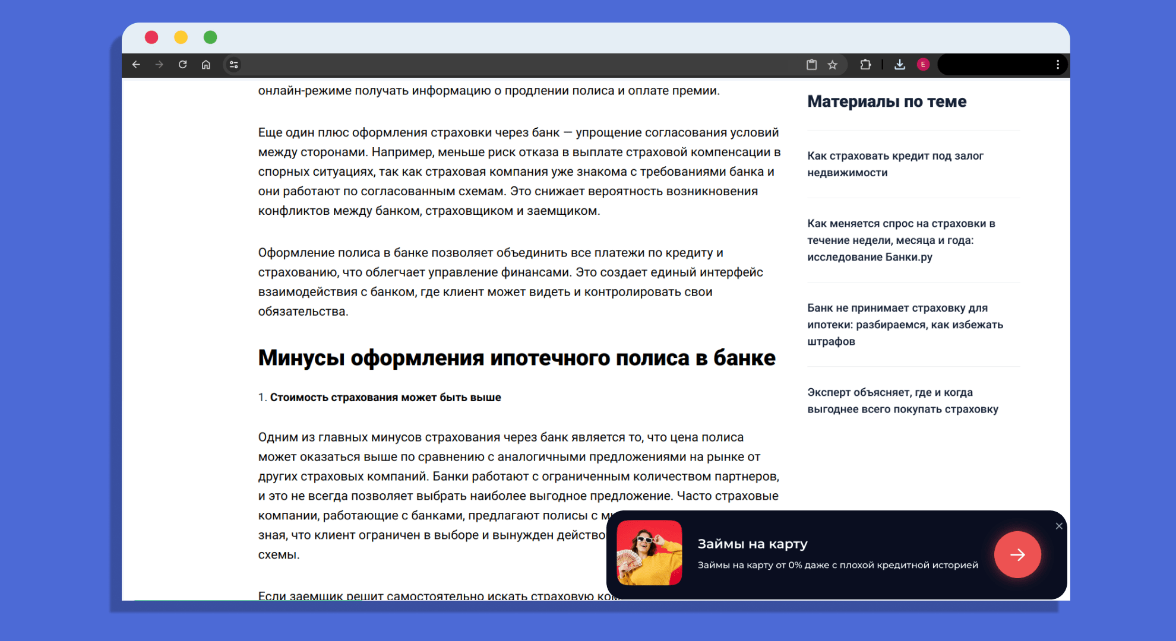Viewport: 1176px width, 641px height.
Task: Open article Как меняется спрос на страховки
Action: pyautogui.click(x=901, y=240)
